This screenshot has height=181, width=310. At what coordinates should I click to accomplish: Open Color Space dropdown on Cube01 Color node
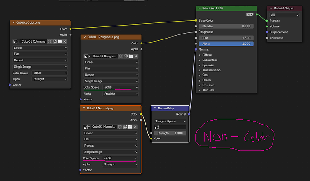point(49,73)
